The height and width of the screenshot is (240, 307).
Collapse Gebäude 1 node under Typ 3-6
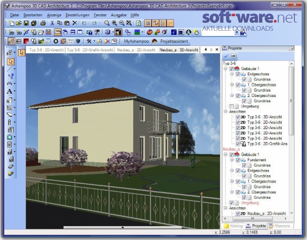[x=226, y=69]
